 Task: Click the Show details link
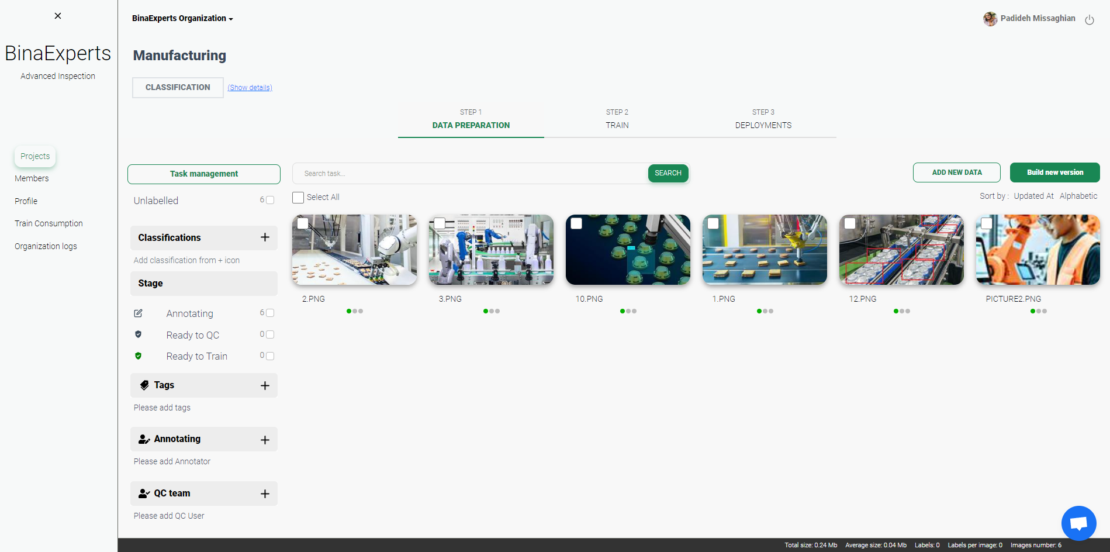click(250, 88)
